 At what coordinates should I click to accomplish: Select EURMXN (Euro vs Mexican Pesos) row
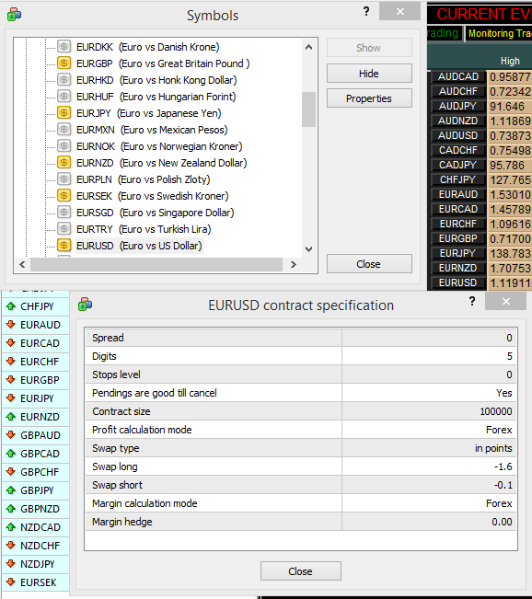152,130
